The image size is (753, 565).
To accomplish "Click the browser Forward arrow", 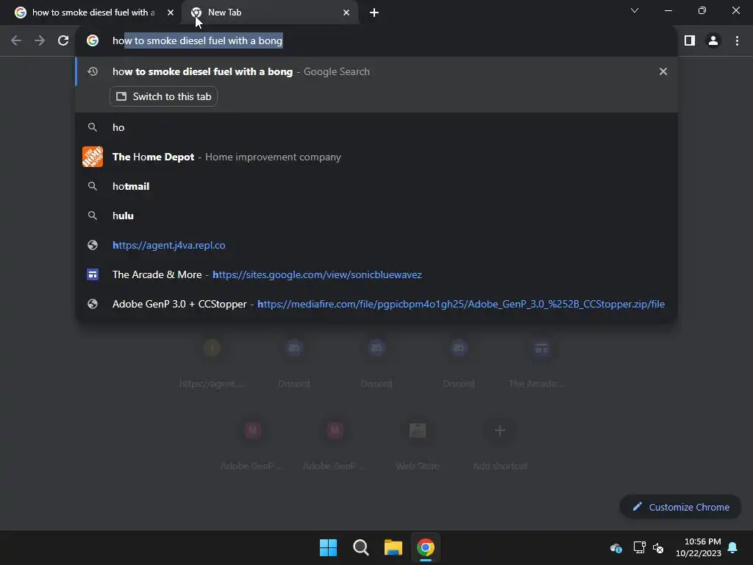I will 40,41.
